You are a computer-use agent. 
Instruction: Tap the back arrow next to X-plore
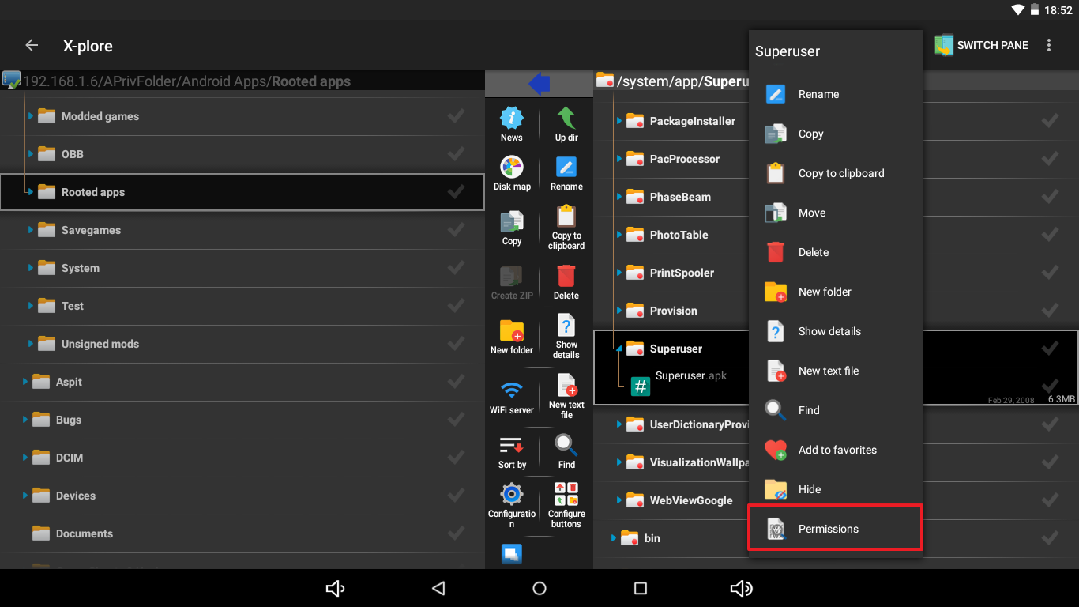(32, 45)
